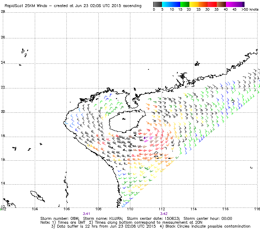
Task: Click the legend tick label 40
Action: [x=226, y=10]
